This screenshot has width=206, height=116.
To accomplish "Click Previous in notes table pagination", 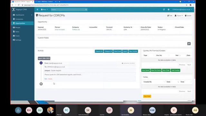I will [x=182, y=91].
